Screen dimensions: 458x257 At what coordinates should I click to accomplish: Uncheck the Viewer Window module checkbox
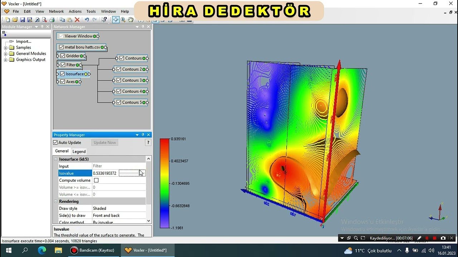[x=61, y=36]
